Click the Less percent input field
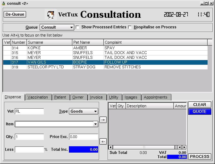 (x=29, y=149)
